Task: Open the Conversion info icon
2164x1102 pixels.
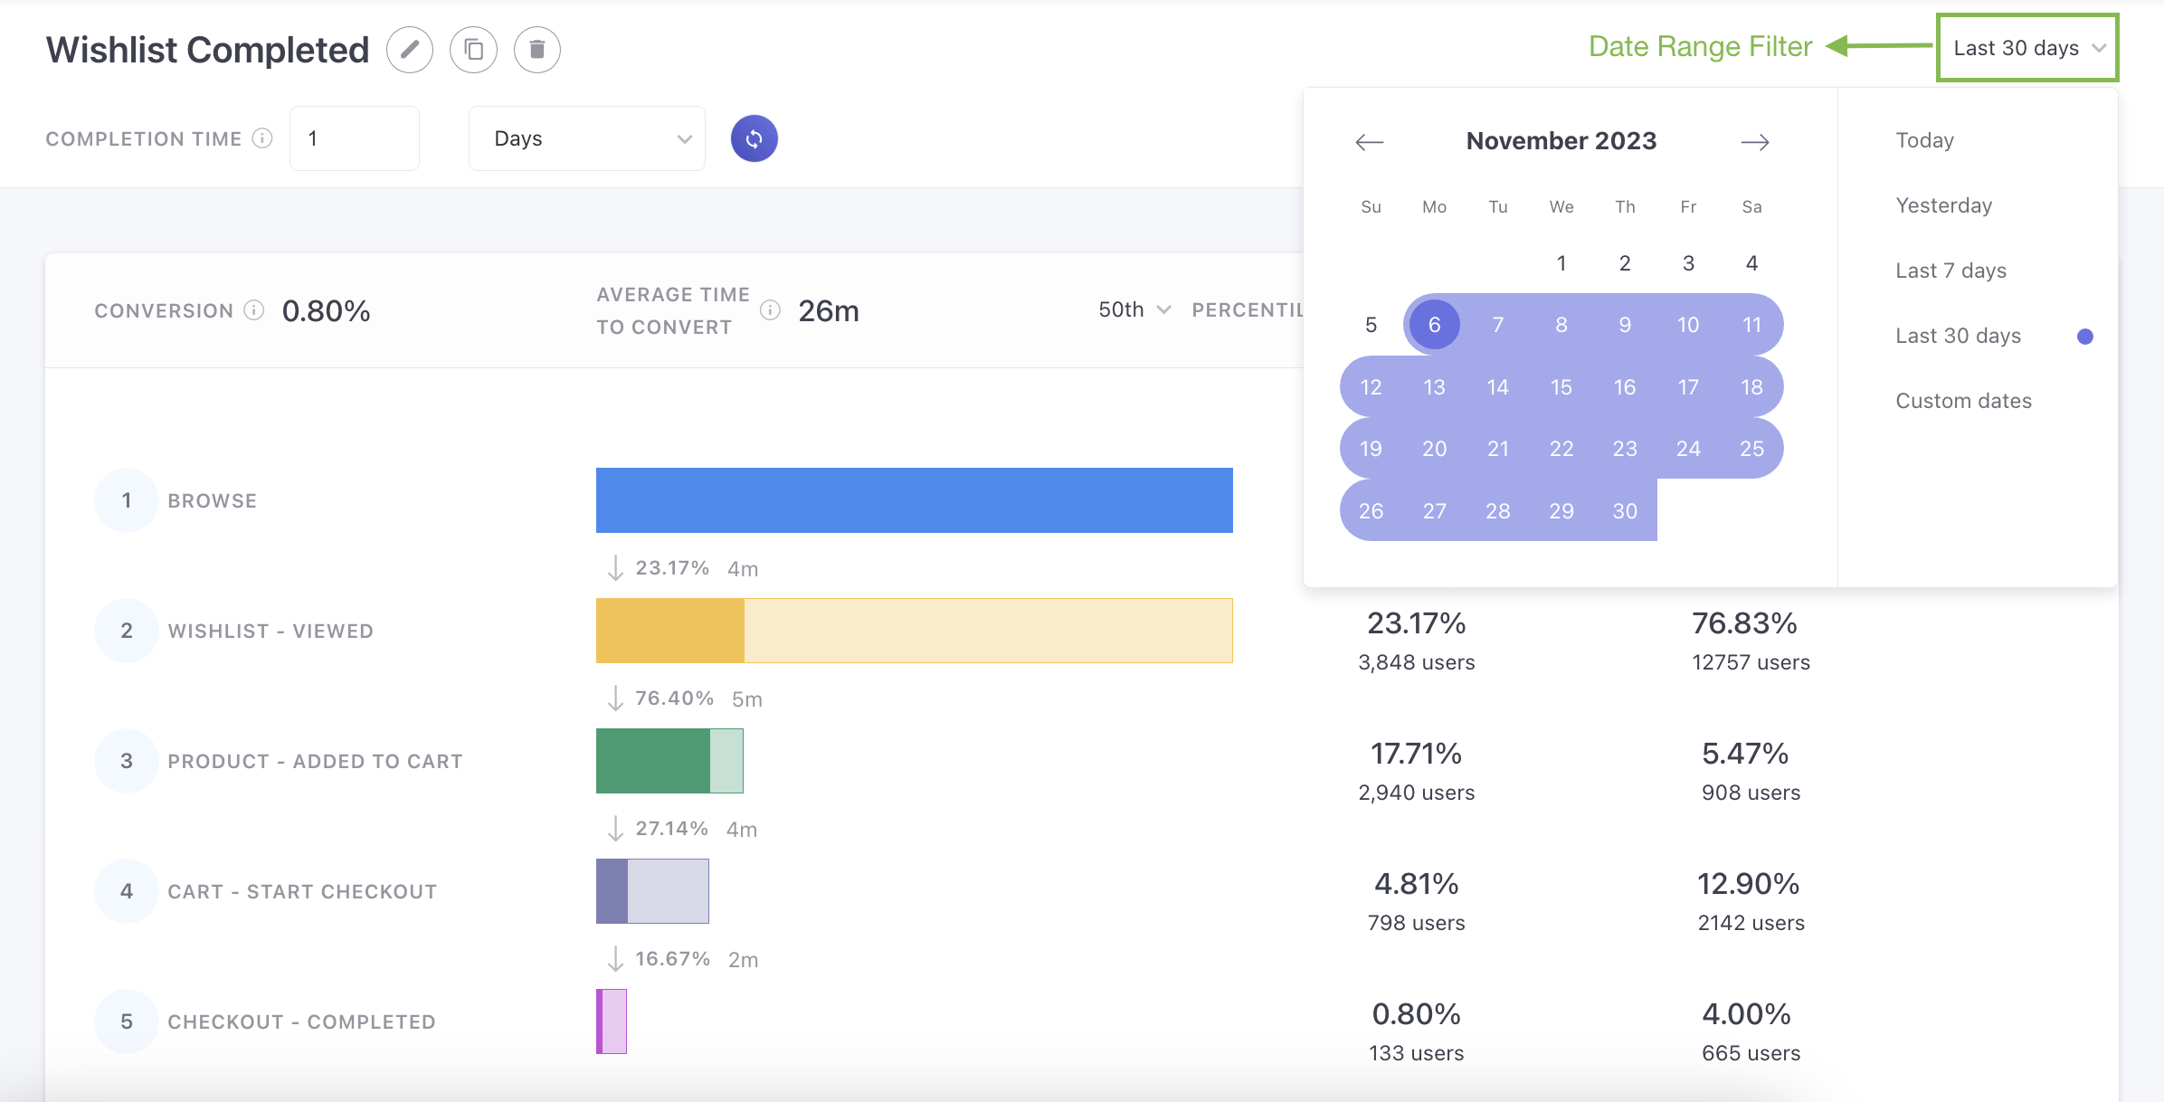Action: pyautogui.click(x=254, y=310)
